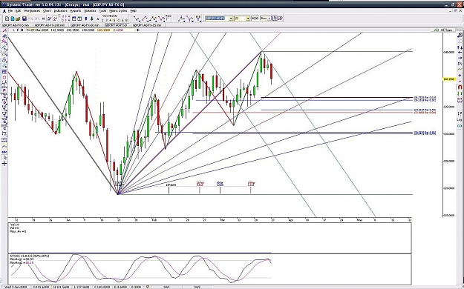The width and height of the screenshot is (464, 289).
Task: Open the Workspaces menu
Action: 32,10
